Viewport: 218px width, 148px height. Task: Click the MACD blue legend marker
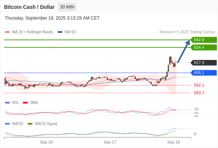coord(7,124)
